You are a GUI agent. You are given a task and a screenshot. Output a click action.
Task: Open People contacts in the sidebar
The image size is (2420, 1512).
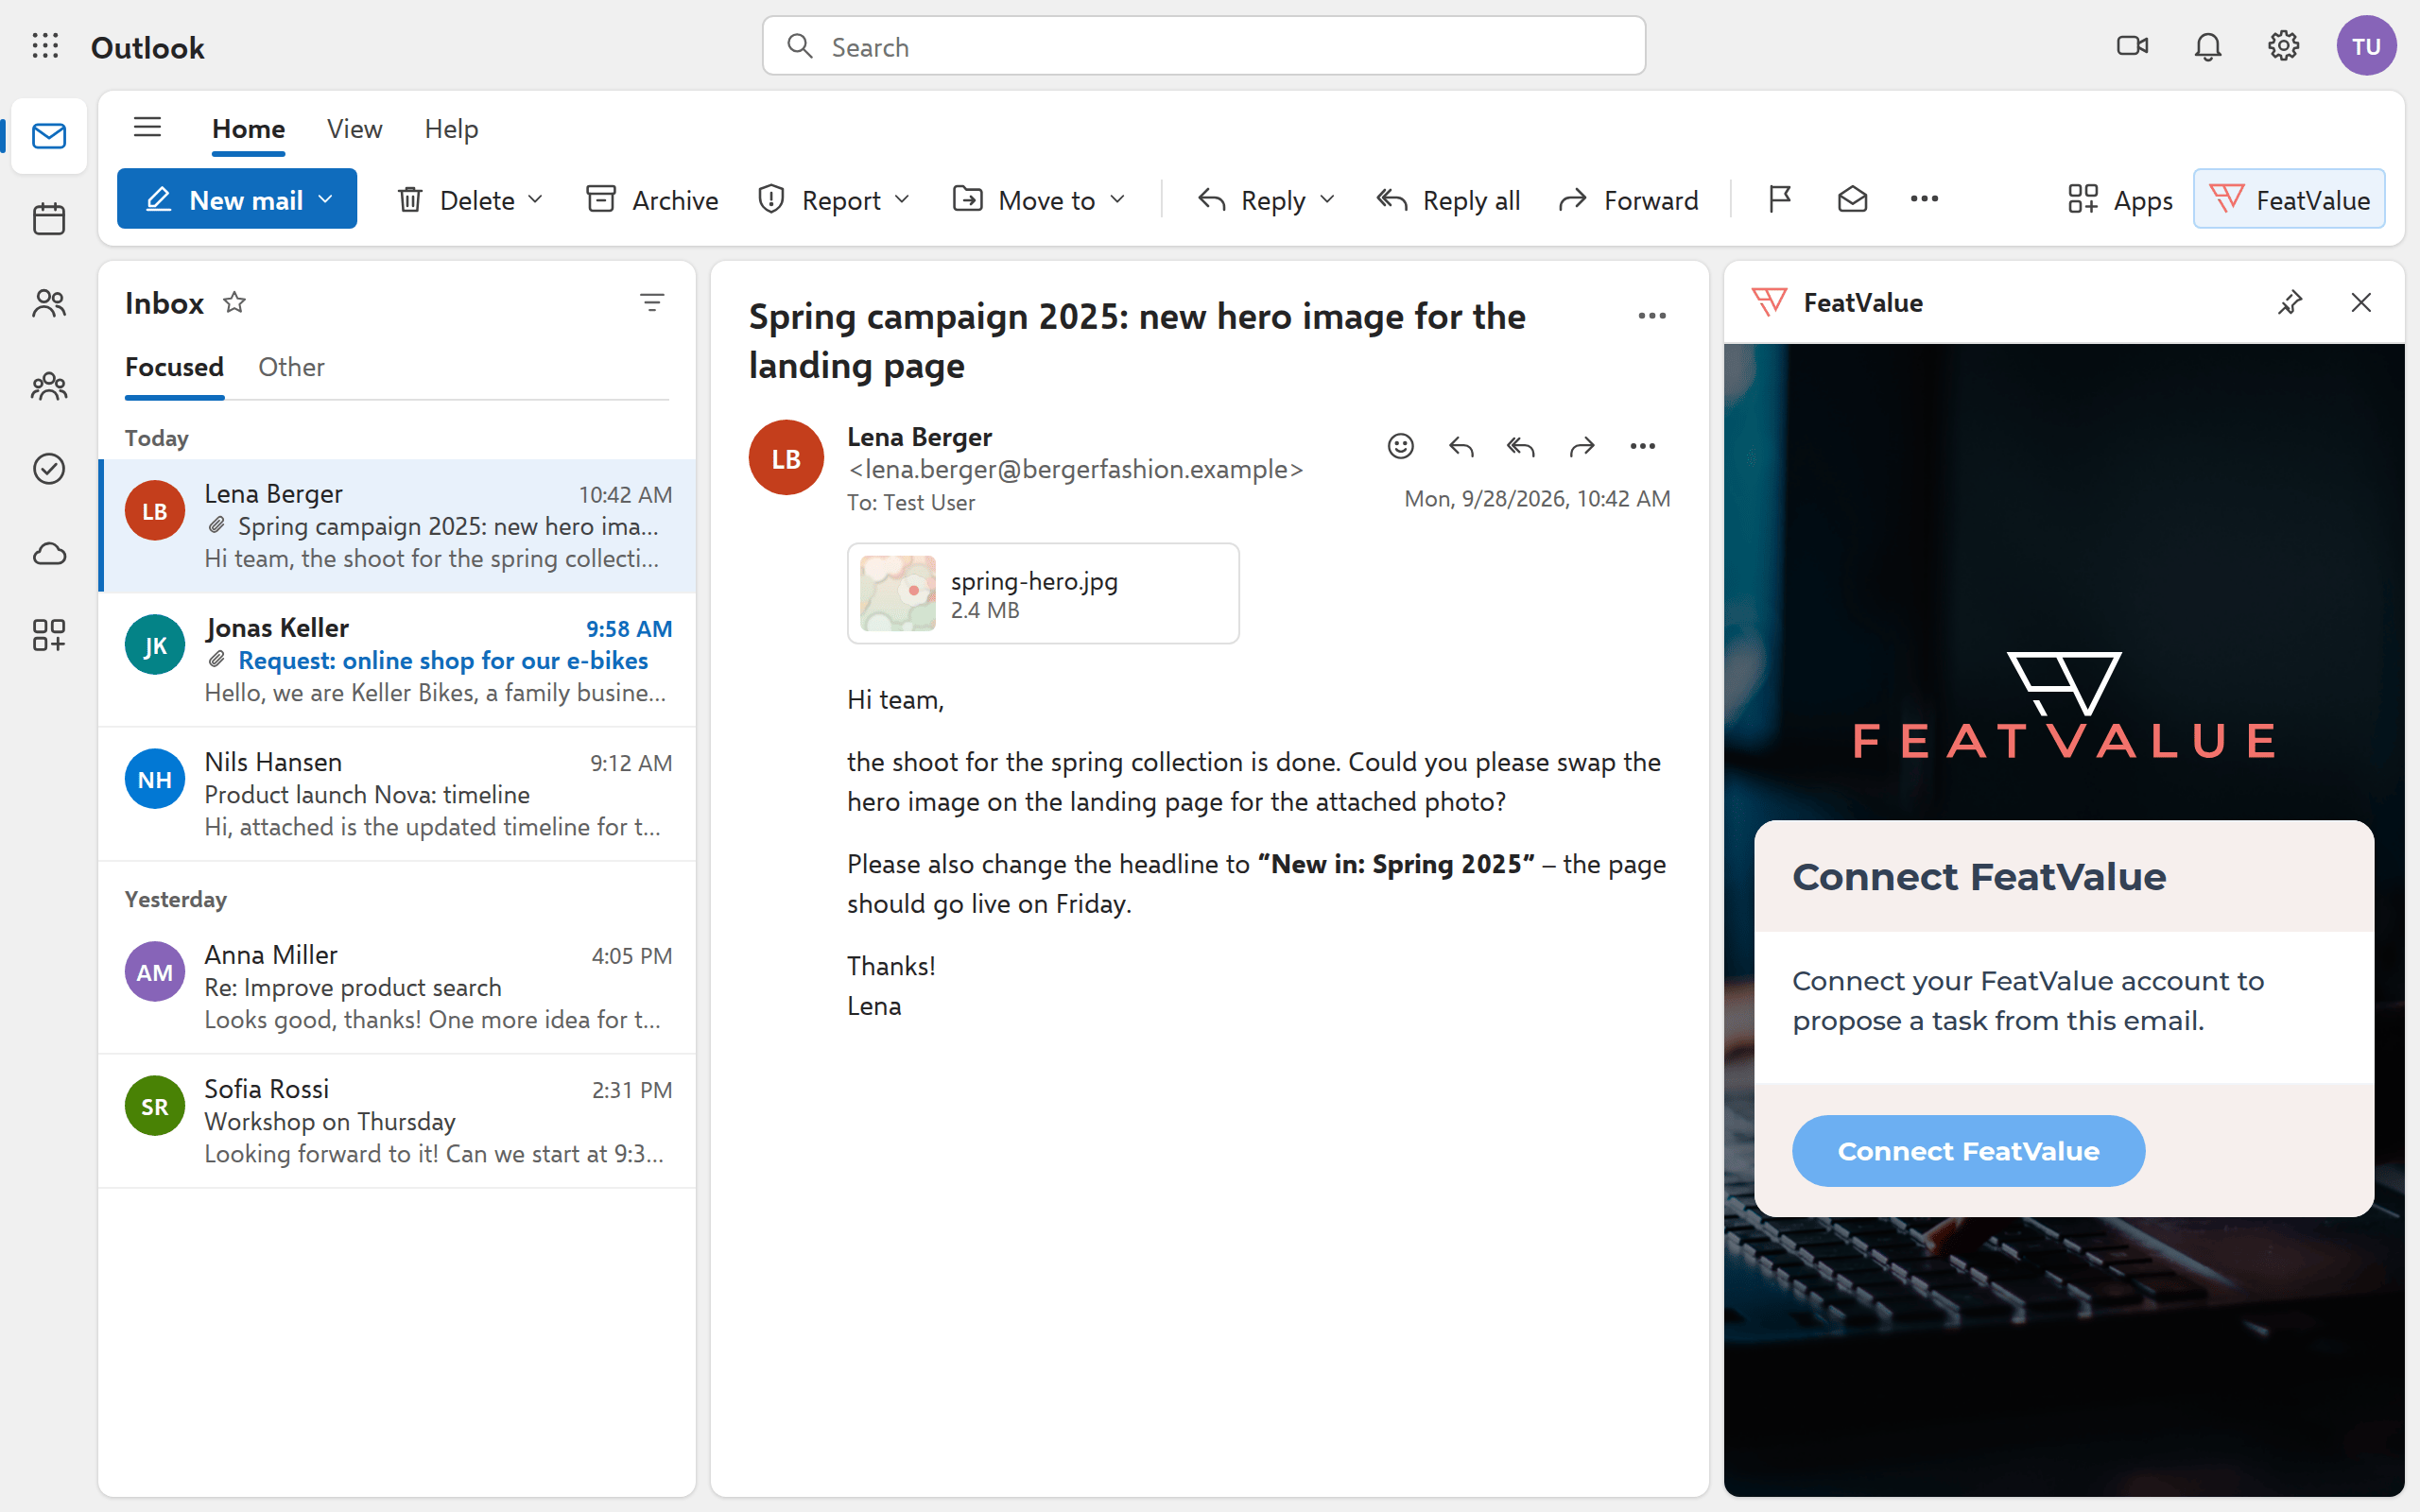pyautogui.click(x=48, y=302)
